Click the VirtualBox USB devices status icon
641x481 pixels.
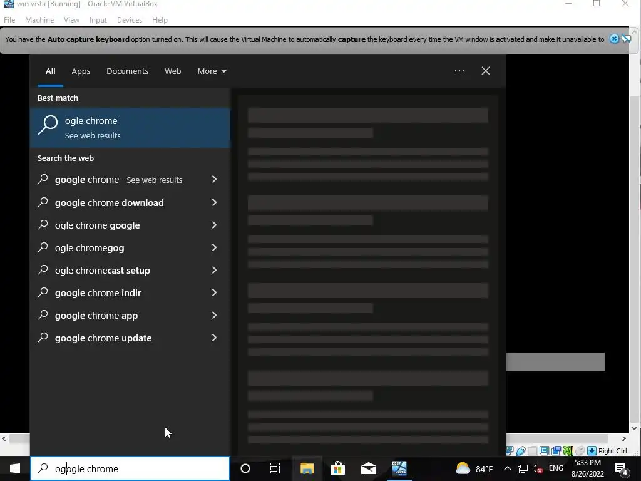click(521, 451)
